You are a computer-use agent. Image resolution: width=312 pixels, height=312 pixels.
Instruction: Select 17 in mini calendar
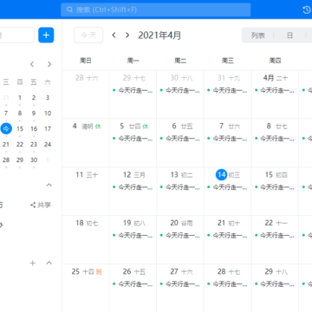tap(48, 128)
